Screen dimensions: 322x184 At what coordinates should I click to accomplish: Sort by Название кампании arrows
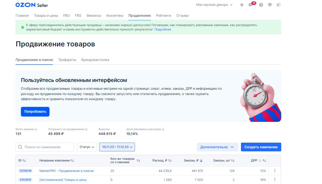(72, 160)
